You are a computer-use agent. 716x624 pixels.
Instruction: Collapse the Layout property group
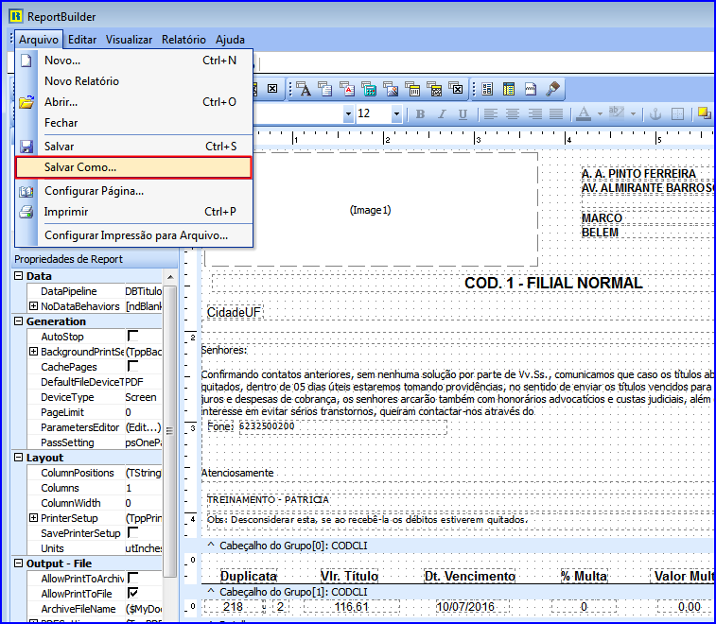coord(18,457)
